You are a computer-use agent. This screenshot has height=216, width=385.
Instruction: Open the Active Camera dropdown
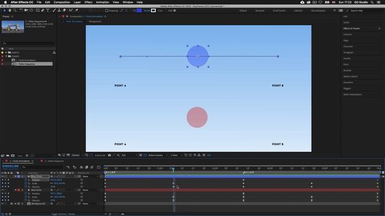[x=158, y=155]
